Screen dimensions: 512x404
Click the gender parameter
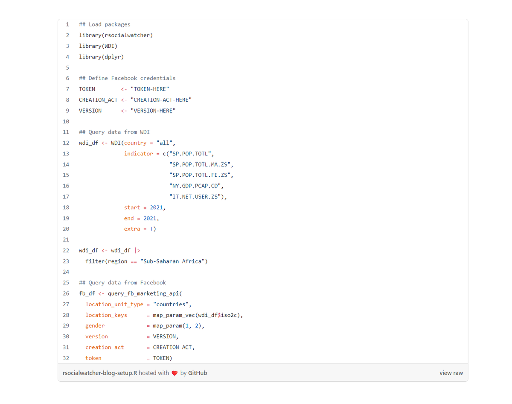tap(95, 326)
